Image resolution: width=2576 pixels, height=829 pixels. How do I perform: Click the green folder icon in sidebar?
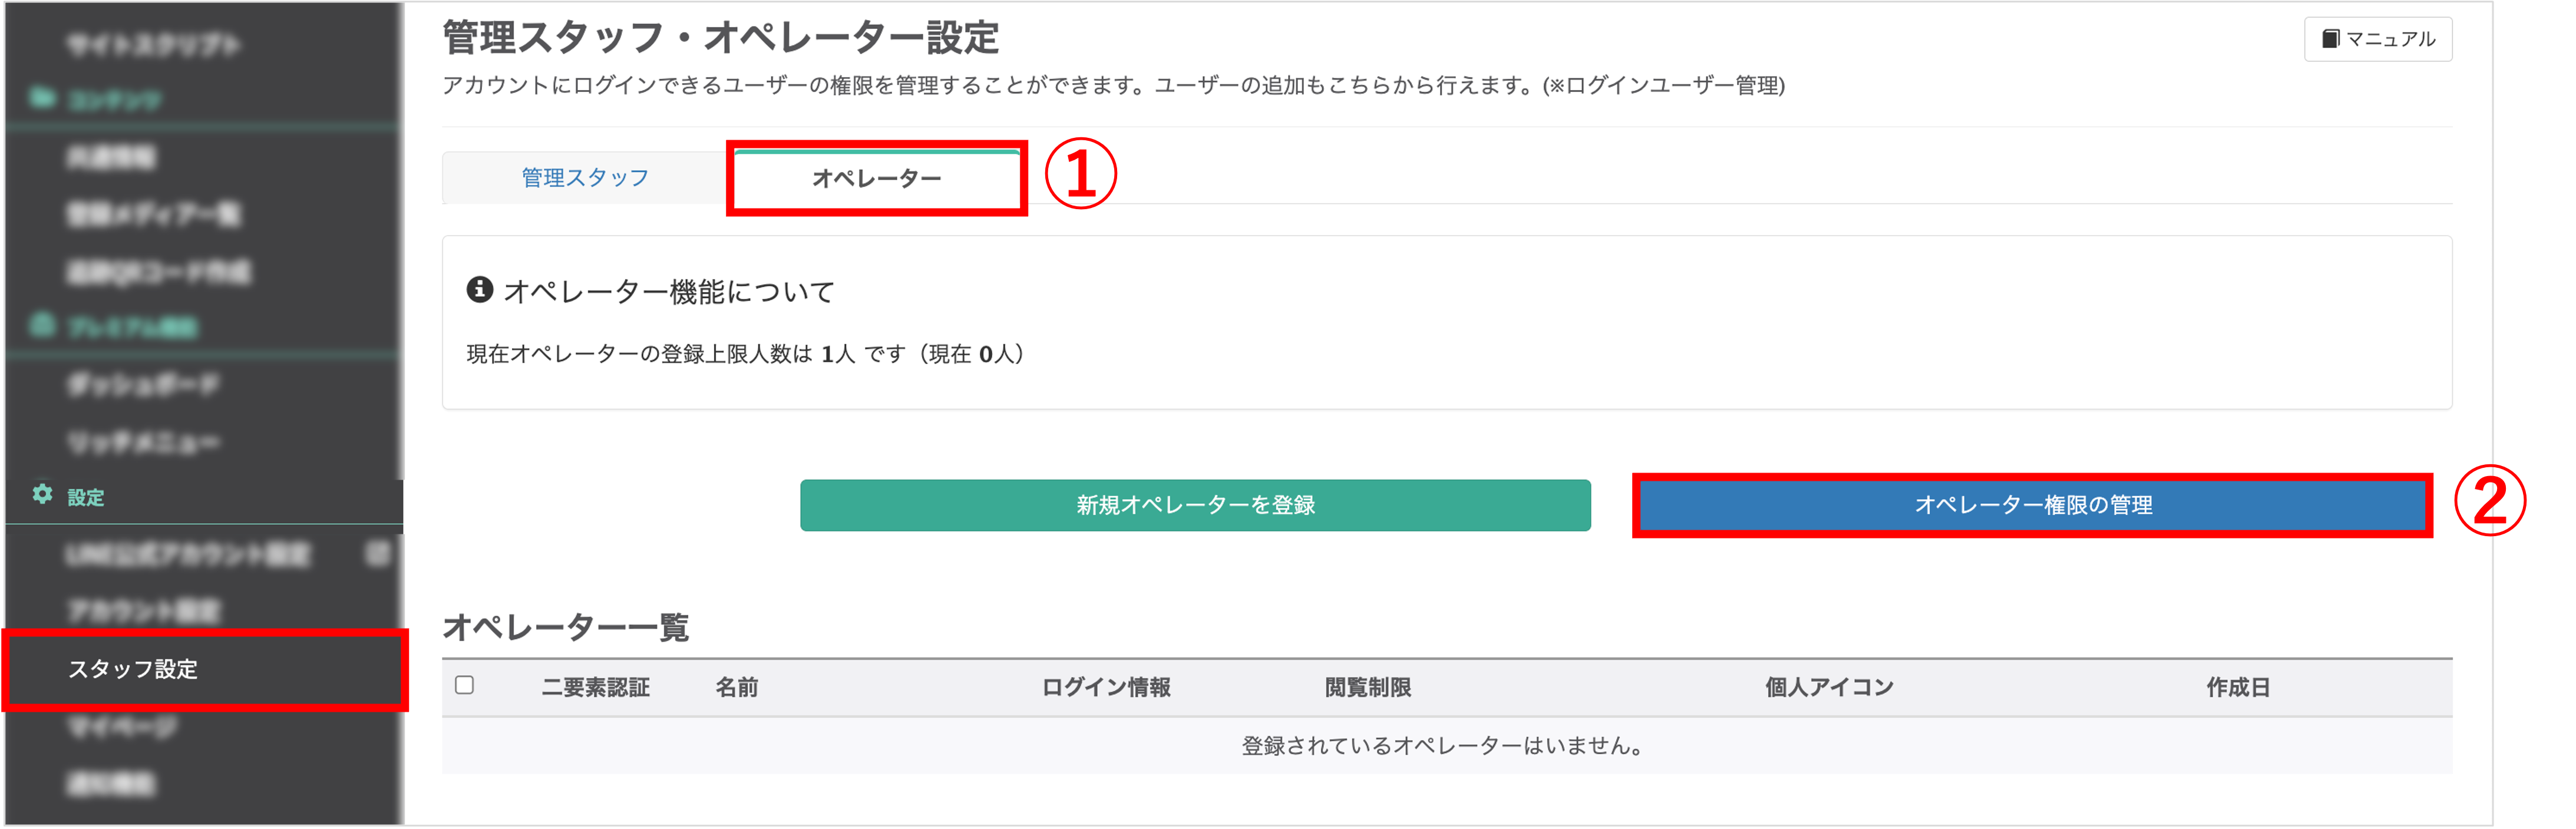(42, 98)
